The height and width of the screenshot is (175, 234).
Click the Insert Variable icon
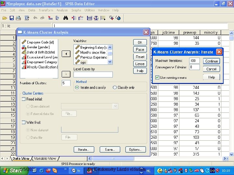[81, 18]
